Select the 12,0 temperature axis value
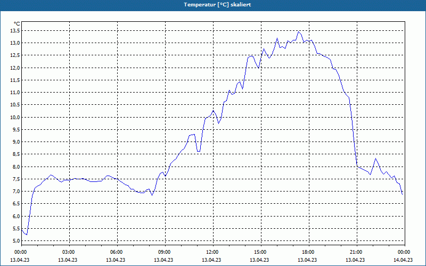Image resolution: width=426 pixels, height=266 pixels. tap(15, 68)
